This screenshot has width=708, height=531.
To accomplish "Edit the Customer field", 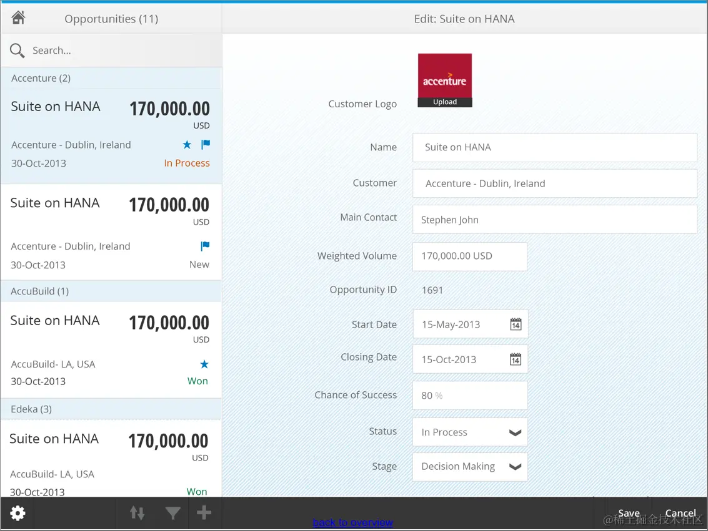I will [x=554, y=183].
